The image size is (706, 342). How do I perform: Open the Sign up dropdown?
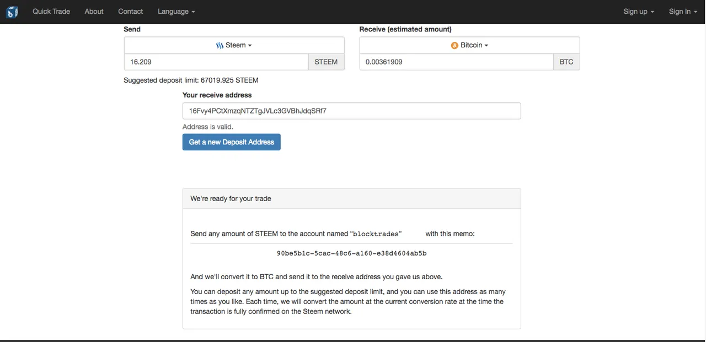tap(639, 11)
